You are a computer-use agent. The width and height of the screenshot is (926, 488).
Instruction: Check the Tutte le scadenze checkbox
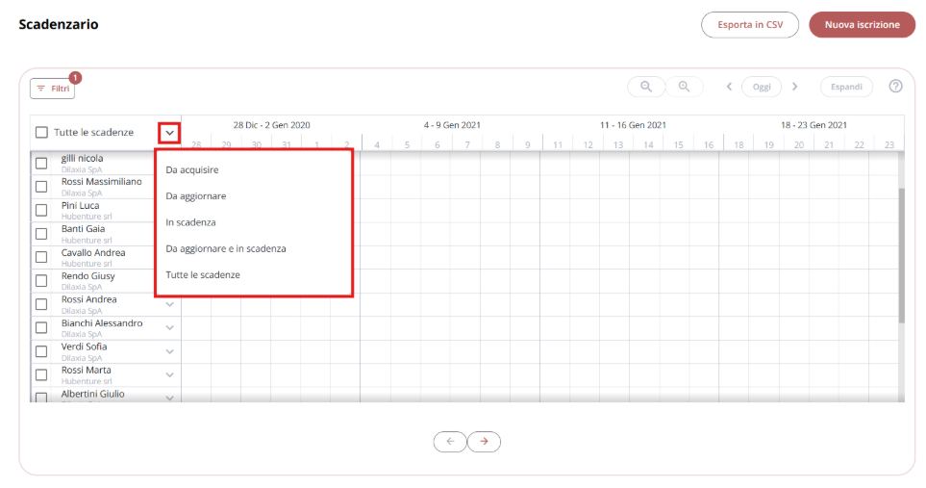pyautogui.click(x=41, y=132)
